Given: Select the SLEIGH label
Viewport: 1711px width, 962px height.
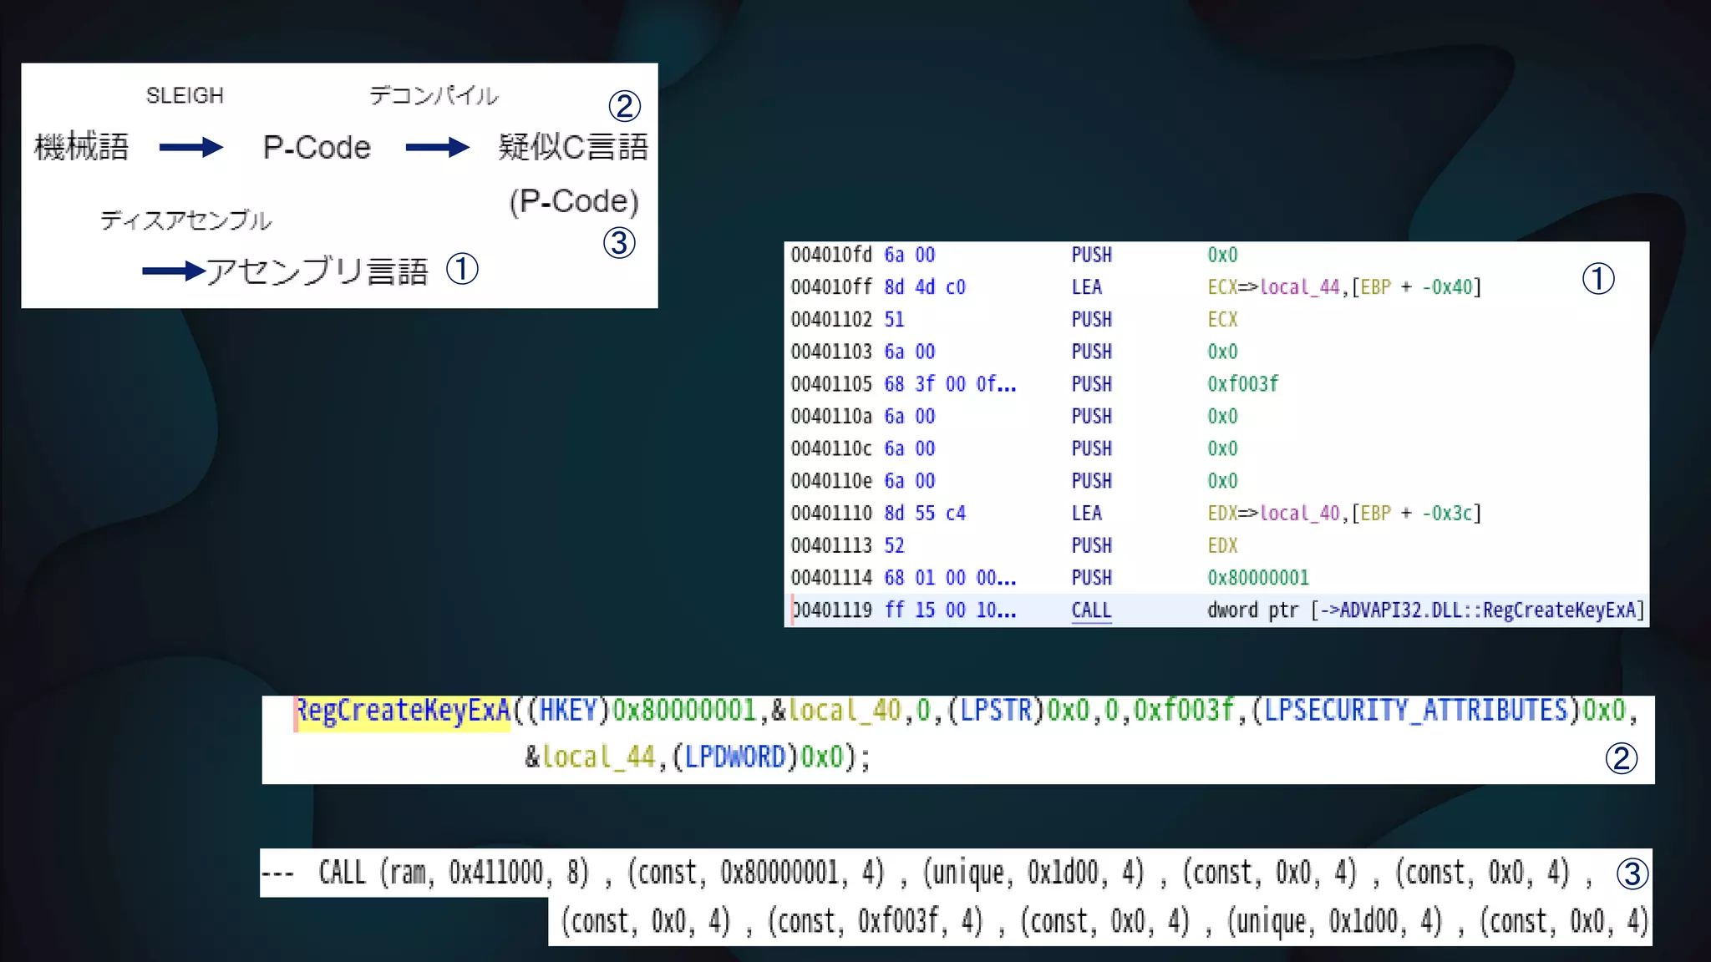Looking at the screenshot, I should tap(185, 95).
